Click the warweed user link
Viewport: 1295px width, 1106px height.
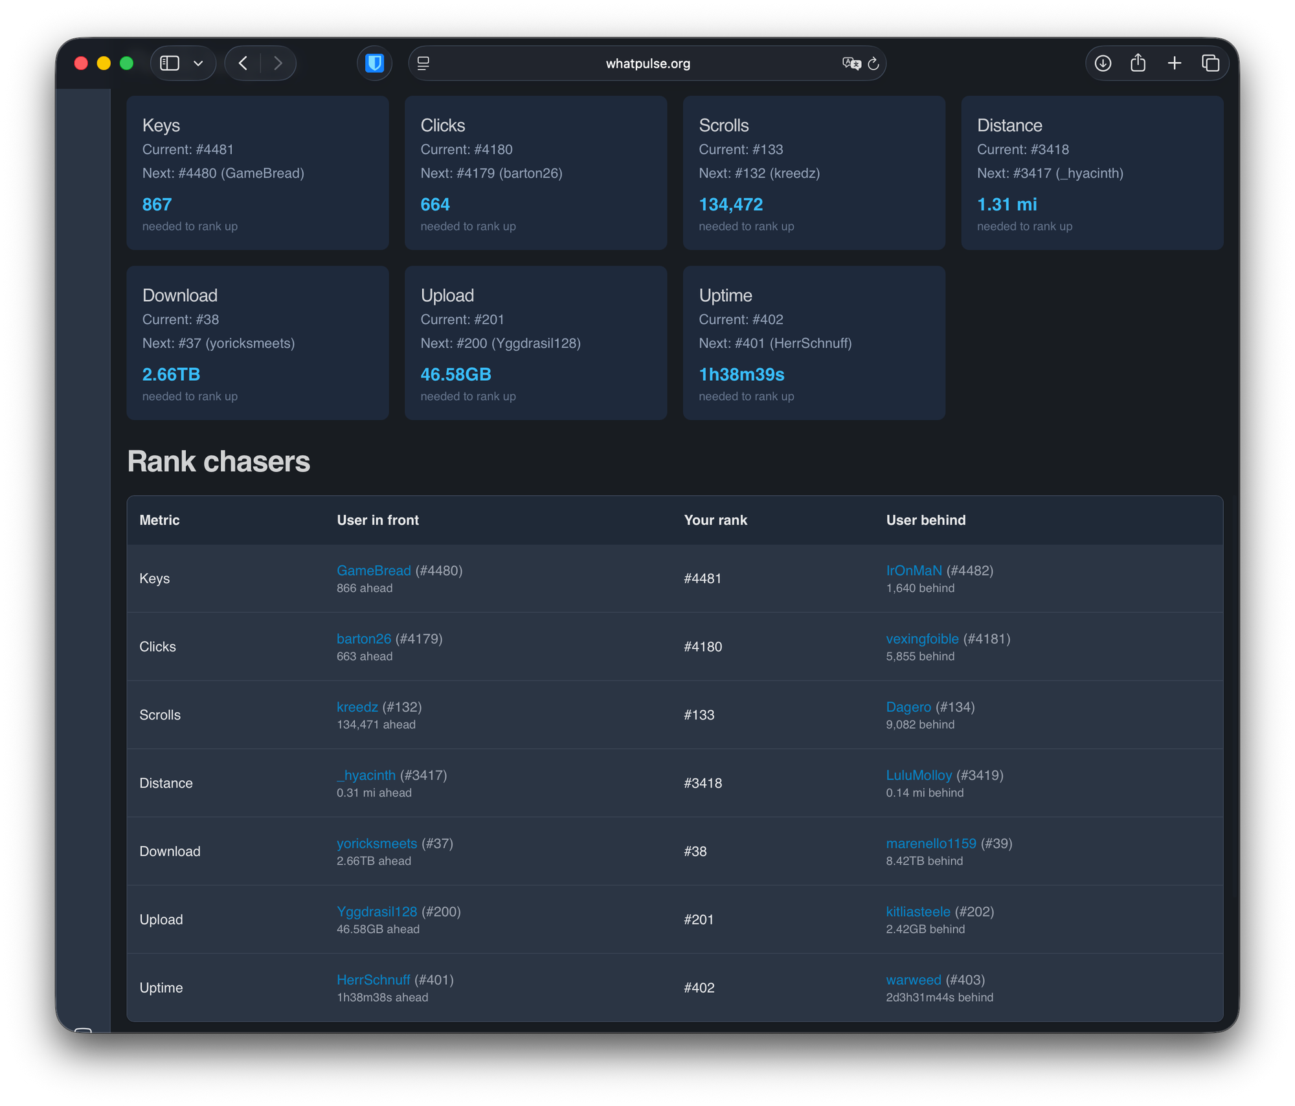tap(913, 980)
